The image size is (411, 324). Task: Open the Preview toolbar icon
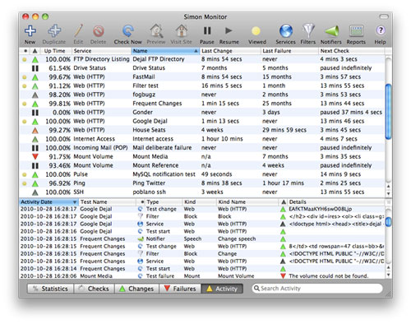(x=156, y=30)
